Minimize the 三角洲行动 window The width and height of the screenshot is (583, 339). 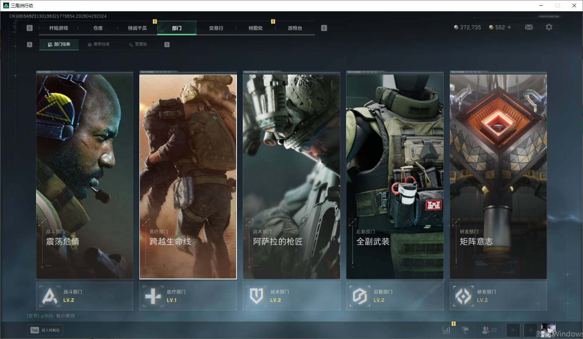(541, 5)
